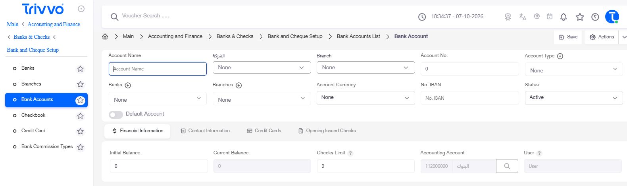Click the calendar icon in top bar
Viewport: 627px width, 186px height.
click(550, 17)
